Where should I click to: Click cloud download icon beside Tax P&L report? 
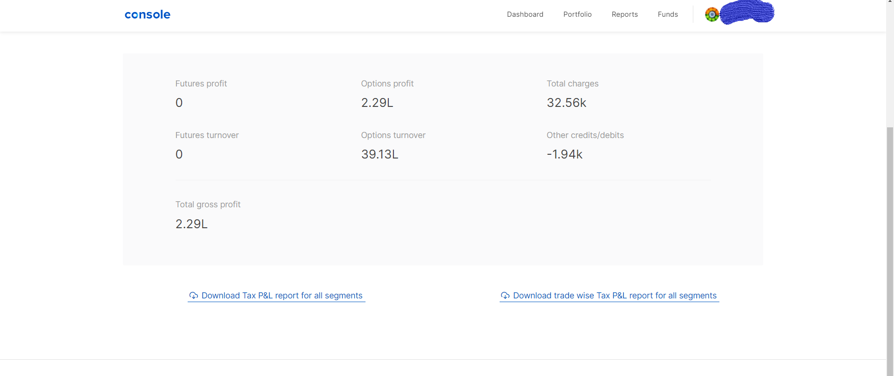coord(194,296)
